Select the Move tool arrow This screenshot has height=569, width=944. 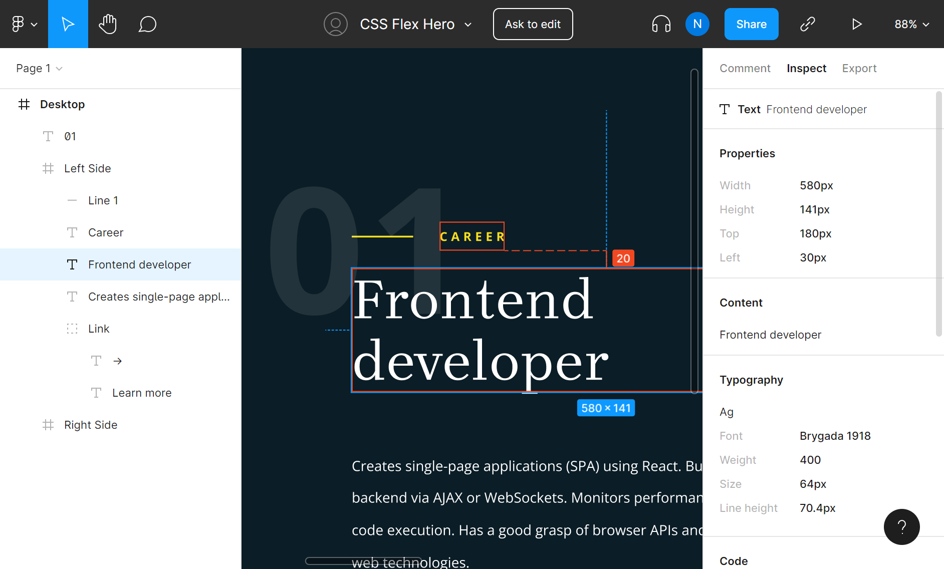tap(68, 24)
